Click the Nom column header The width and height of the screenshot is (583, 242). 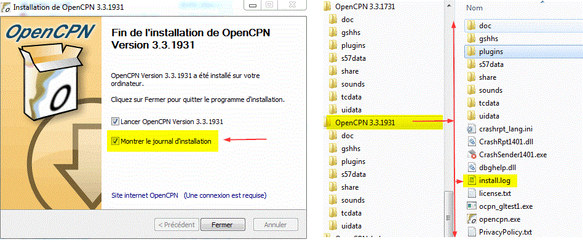[474, 7]
